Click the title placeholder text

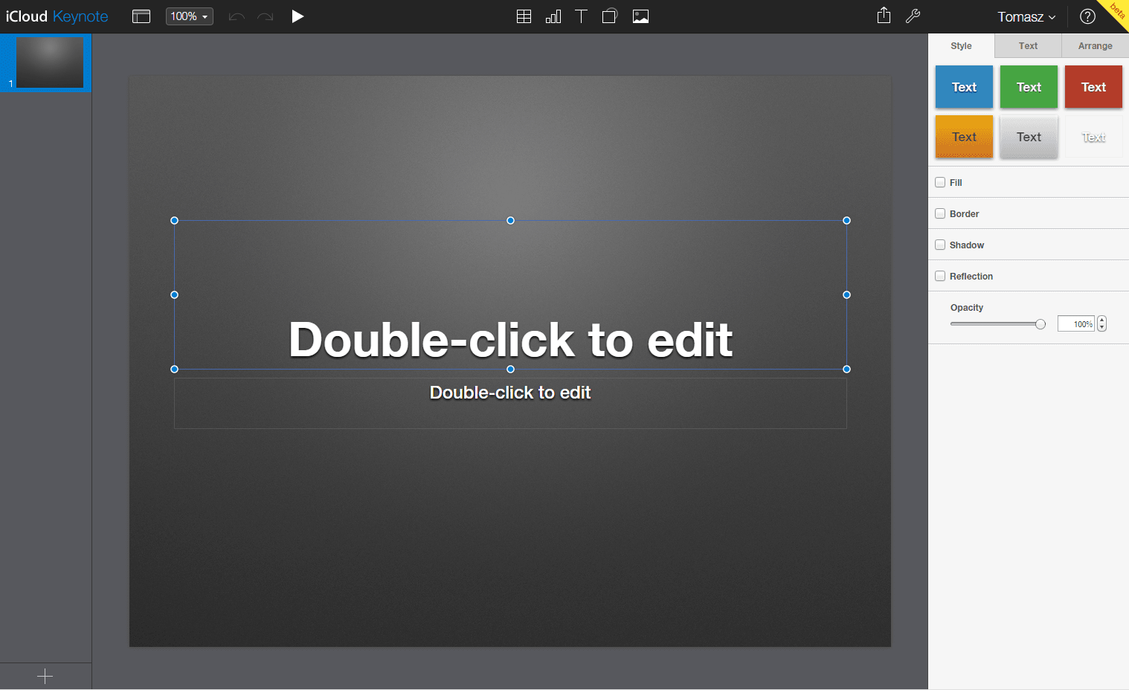click(510, 340)
